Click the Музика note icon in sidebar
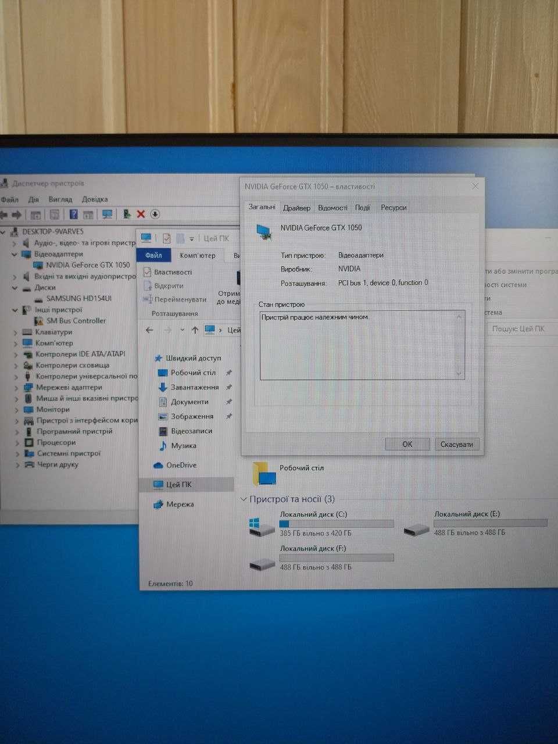 point(163,446)
